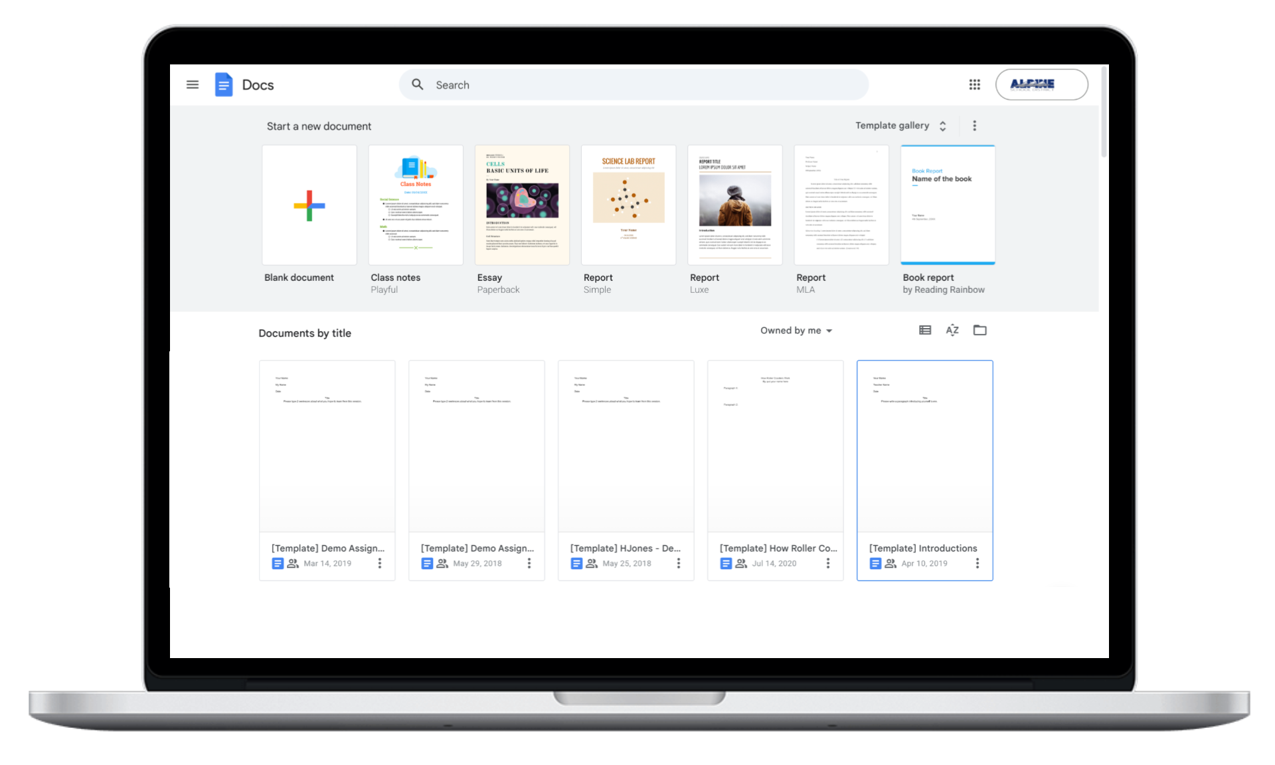The width and height of the screenshot is (1275, 765).
Task: Open the How Roller Co... template document
Action: [775, 446]
